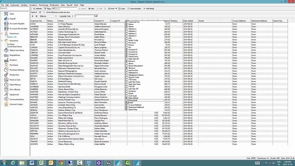Open the Purchase History clock icon
This screenshot has height=166, width=295.
(6, 70)
